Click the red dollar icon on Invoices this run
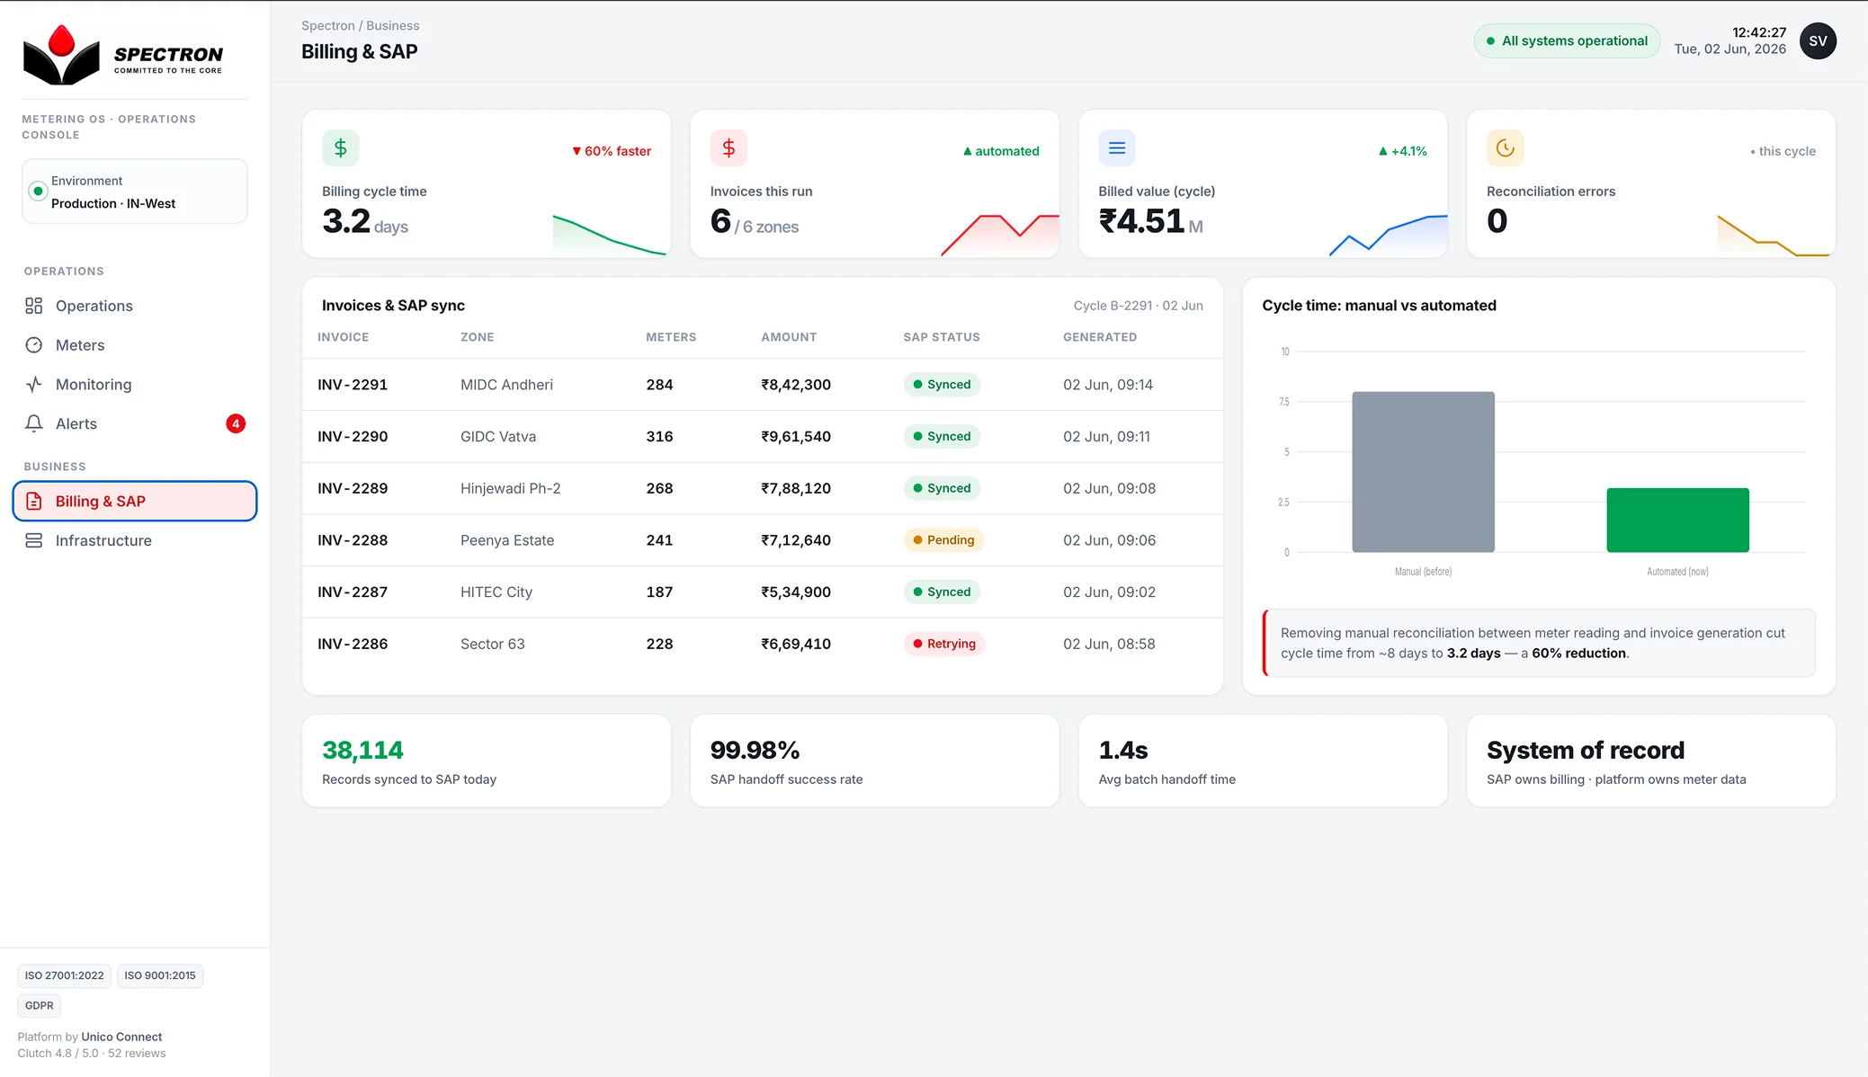Screen dimensions: 1868x1077 coord(728,148)
